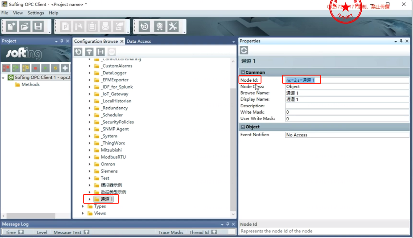This screenshot has width=413, height=238.
Task: Expand the Types folder arrow
Action: (83, 206)
